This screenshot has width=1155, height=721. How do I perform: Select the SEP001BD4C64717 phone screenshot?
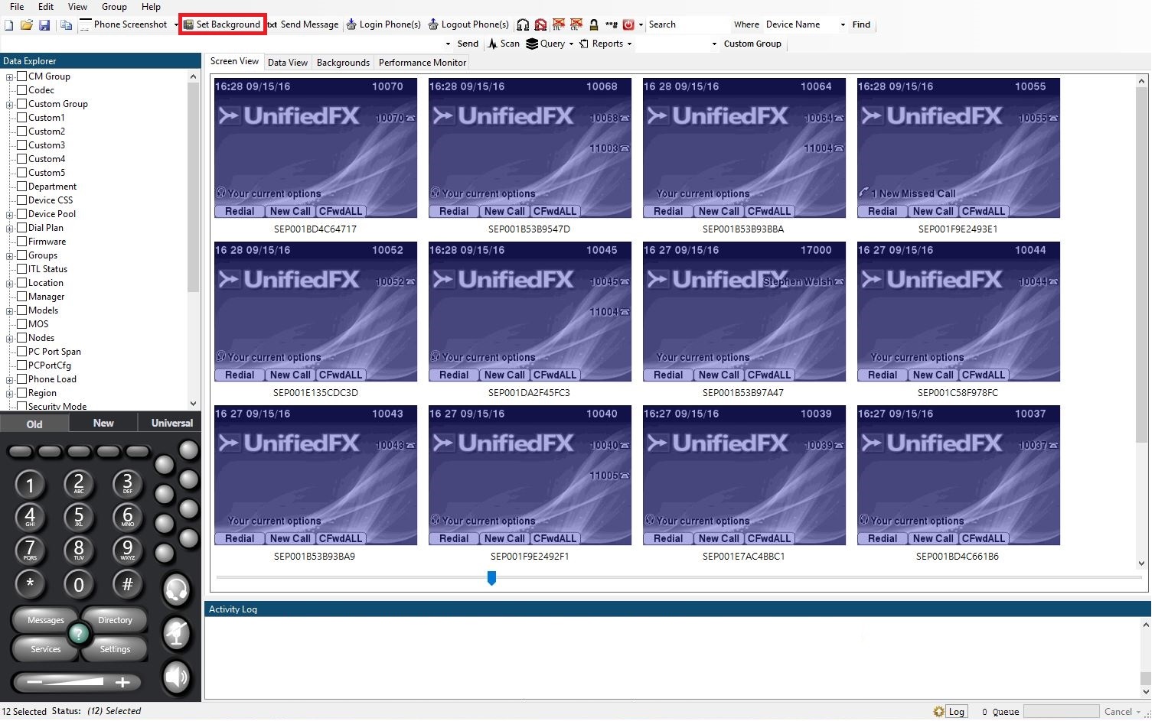pos(315,148)
